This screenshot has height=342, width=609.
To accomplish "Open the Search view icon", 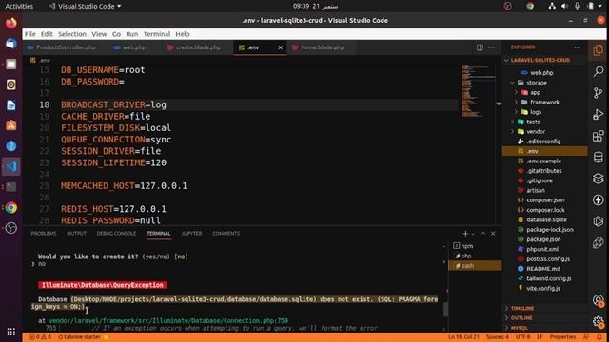I will [599, 71].
